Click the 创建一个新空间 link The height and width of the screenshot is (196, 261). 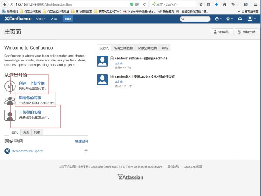pos(32,83)
